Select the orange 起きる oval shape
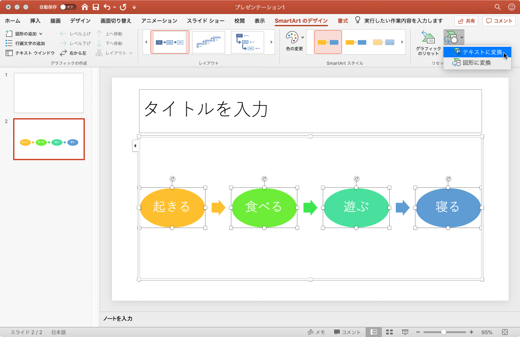This screenshot has width=520, height=337. click(172, 207)
